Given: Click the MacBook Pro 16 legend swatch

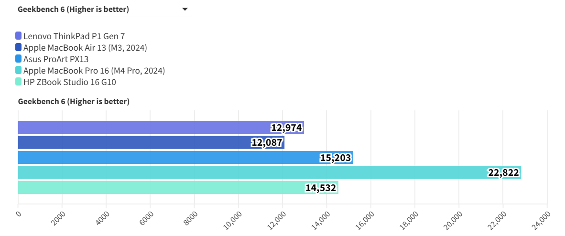Looking at the screenshot, I should point(19,71).
